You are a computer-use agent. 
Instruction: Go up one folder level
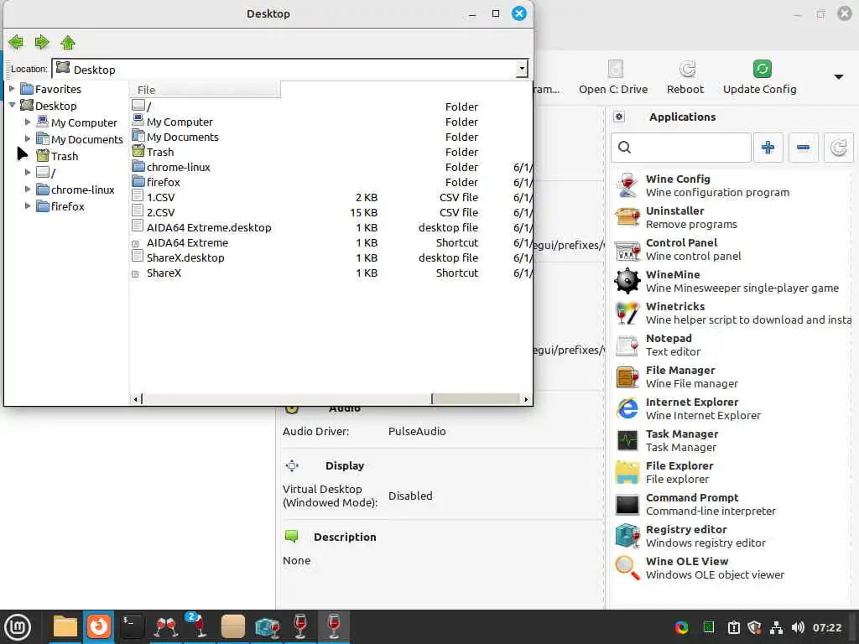click(x=68, y=42)
